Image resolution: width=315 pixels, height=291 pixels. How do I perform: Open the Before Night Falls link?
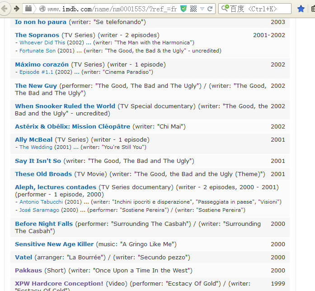click(44, 224)
